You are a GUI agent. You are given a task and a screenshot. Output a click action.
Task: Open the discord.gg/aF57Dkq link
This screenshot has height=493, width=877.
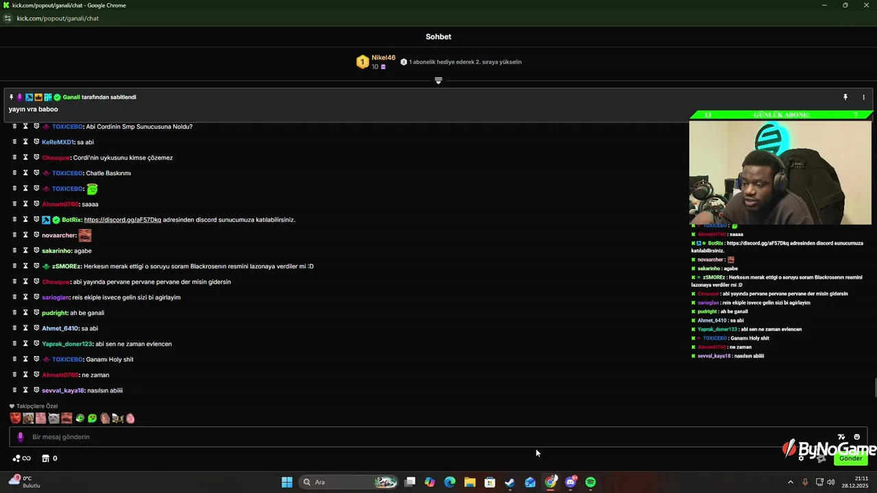click(123, 220)
